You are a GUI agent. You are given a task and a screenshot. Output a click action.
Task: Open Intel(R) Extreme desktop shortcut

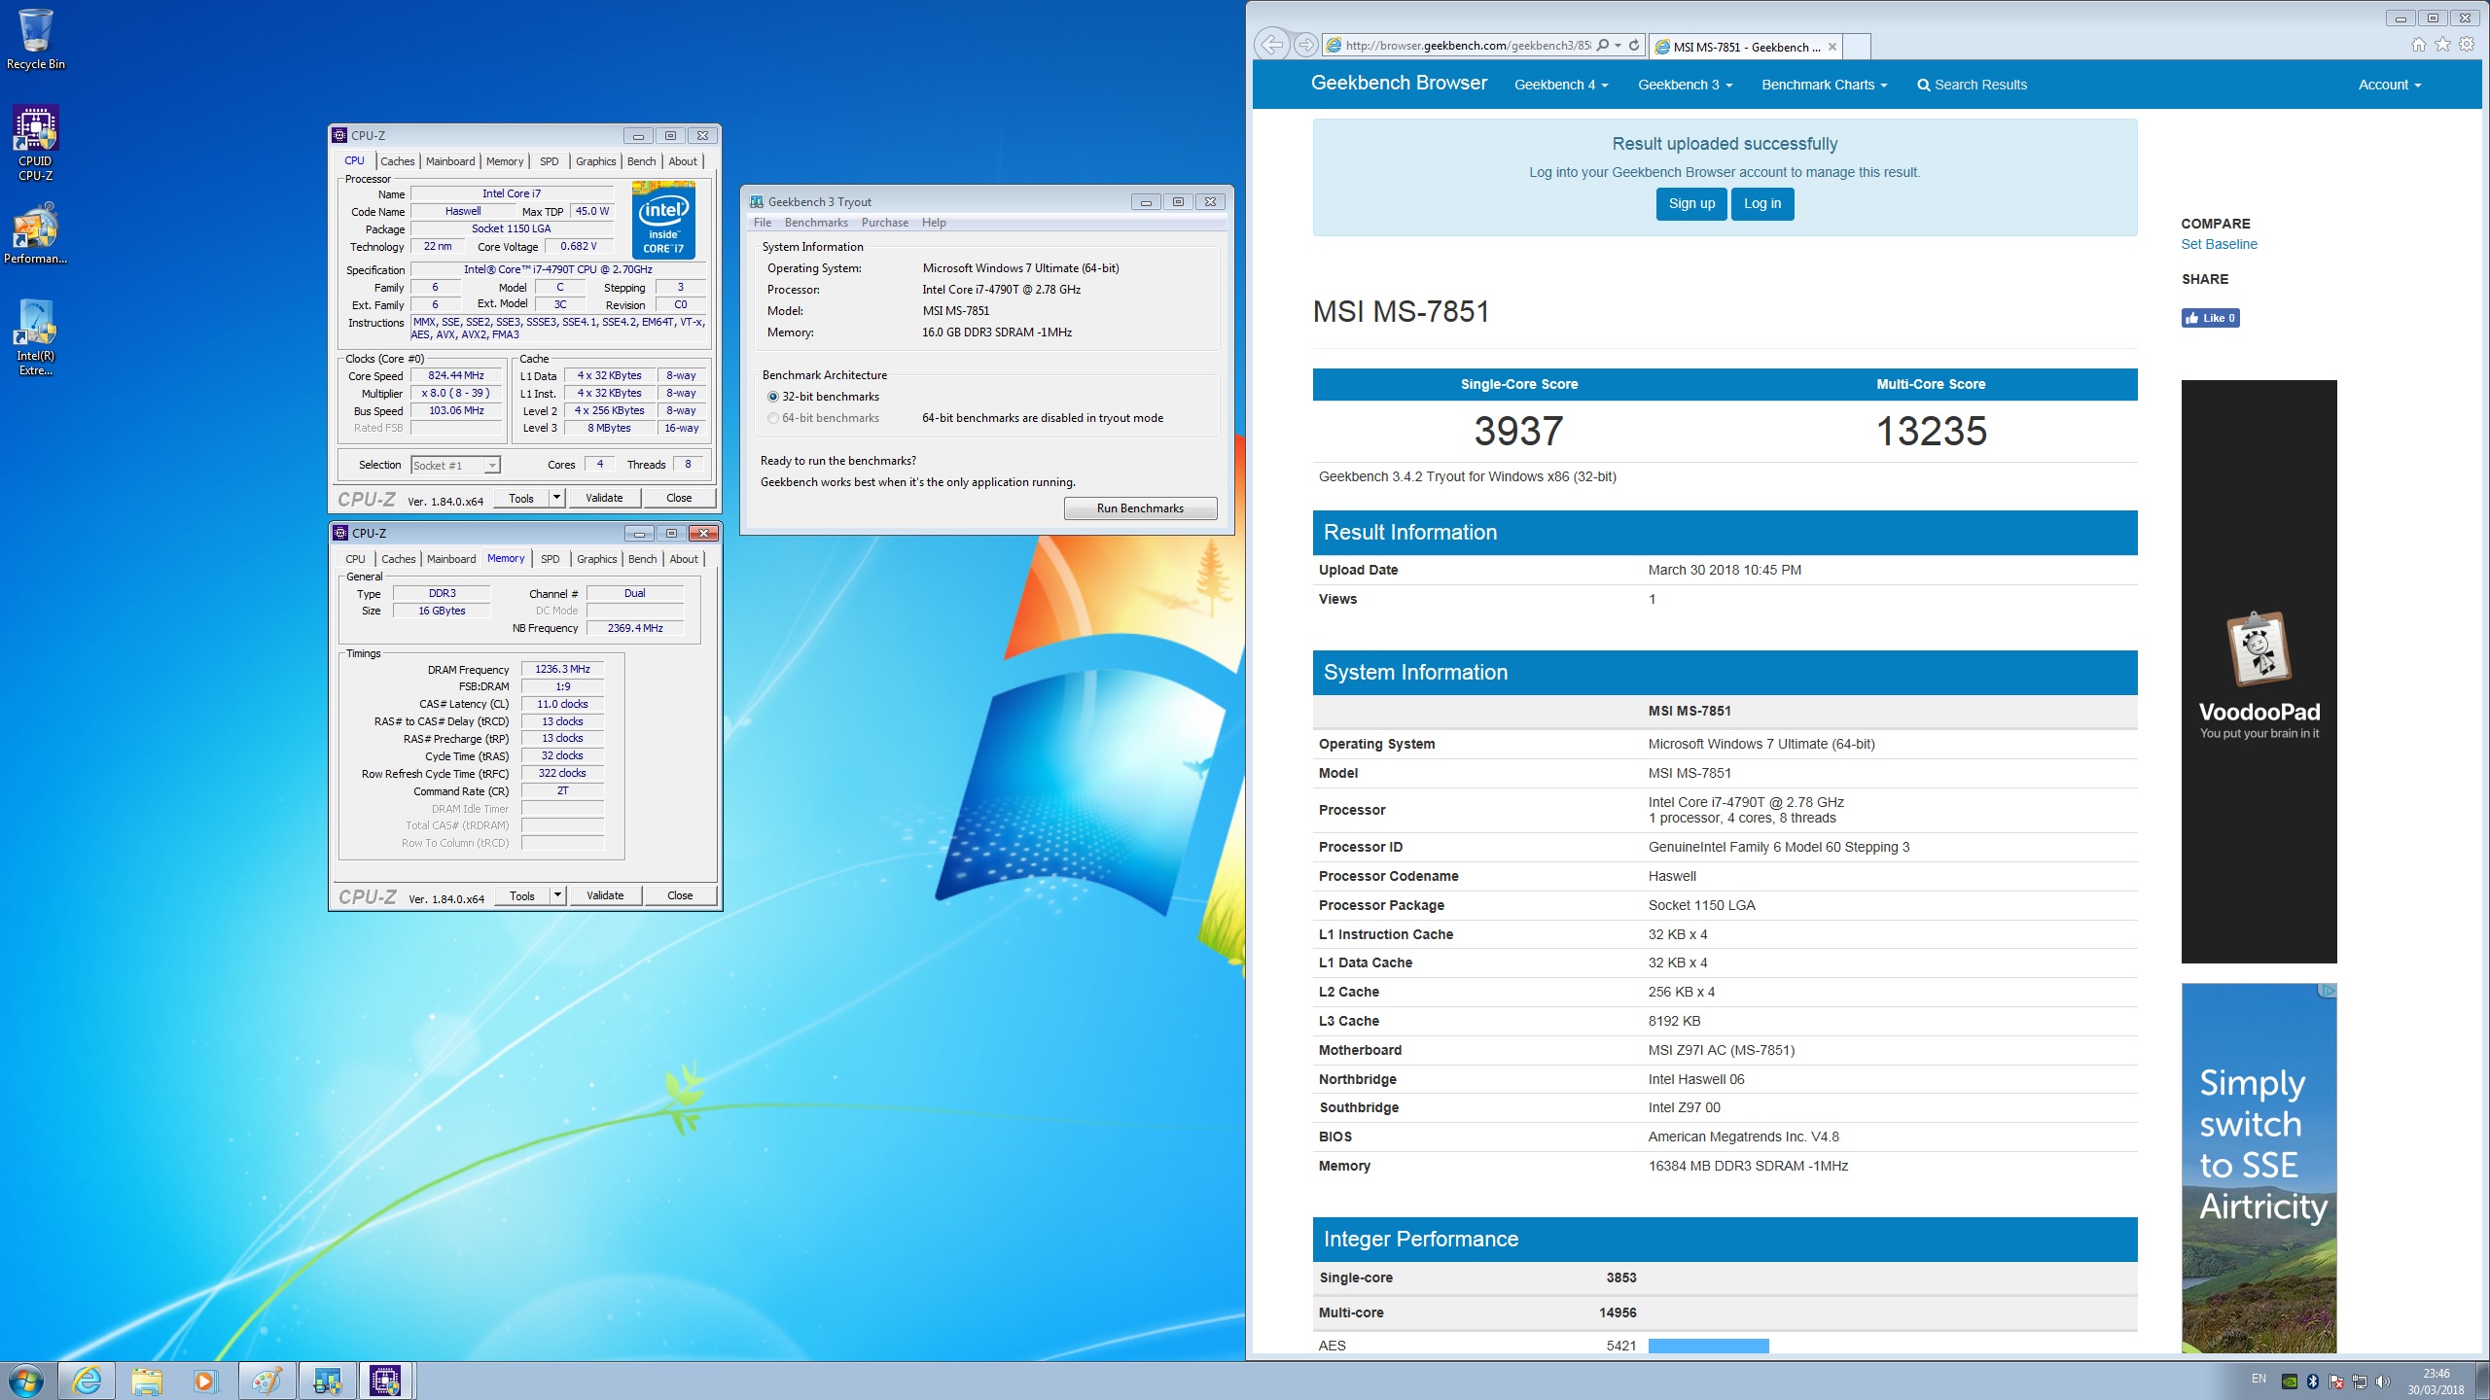click(35, 336)
